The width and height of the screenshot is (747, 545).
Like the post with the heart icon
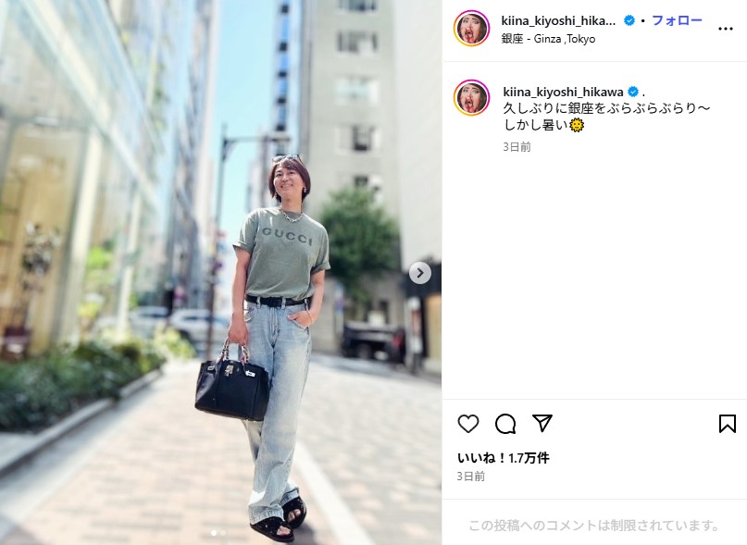click(467, 424)
